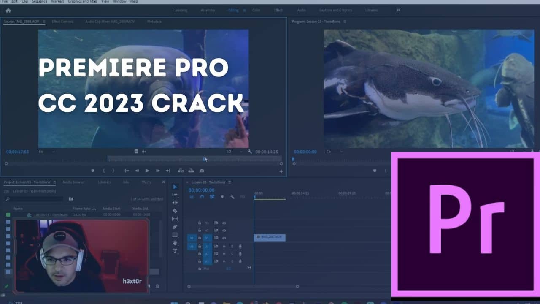This screenshot has width=540, height=304.
Task: Select the Razor tool
Action: tap(175, 211)
